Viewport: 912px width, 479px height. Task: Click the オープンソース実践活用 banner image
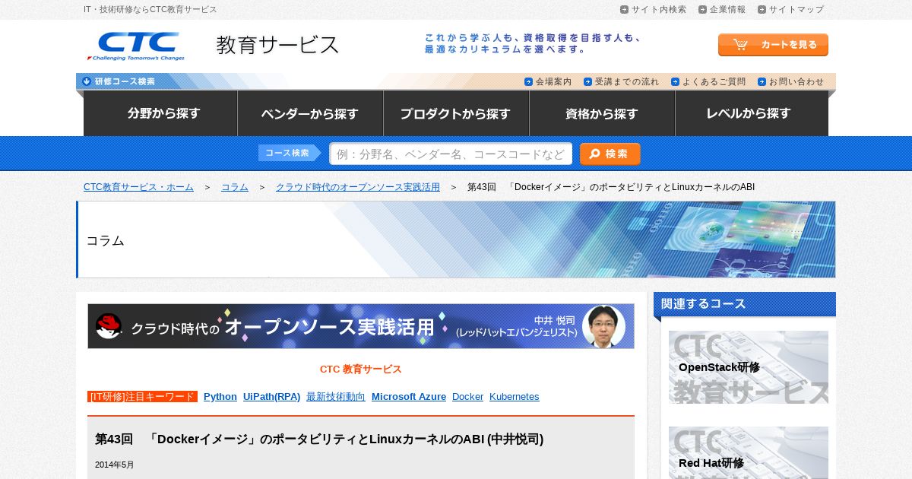(361, 326)
